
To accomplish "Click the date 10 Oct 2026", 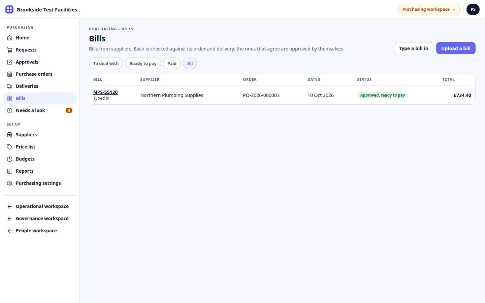I will pos(321,95).
